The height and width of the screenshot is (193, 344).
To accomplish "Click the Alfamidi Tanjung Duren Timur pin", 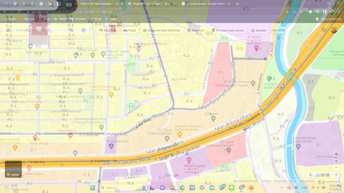I will coord(103,54).
